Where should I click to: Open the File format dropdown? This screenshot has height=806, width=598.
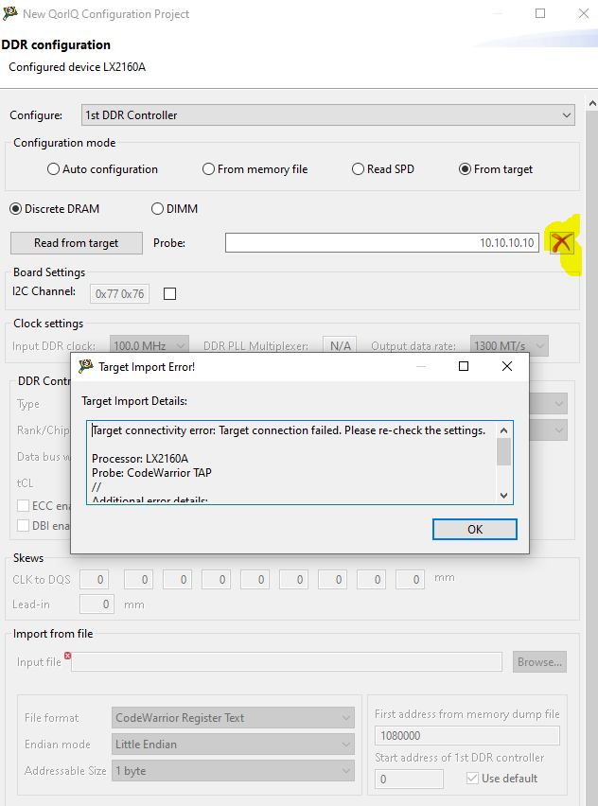[233, 718]
